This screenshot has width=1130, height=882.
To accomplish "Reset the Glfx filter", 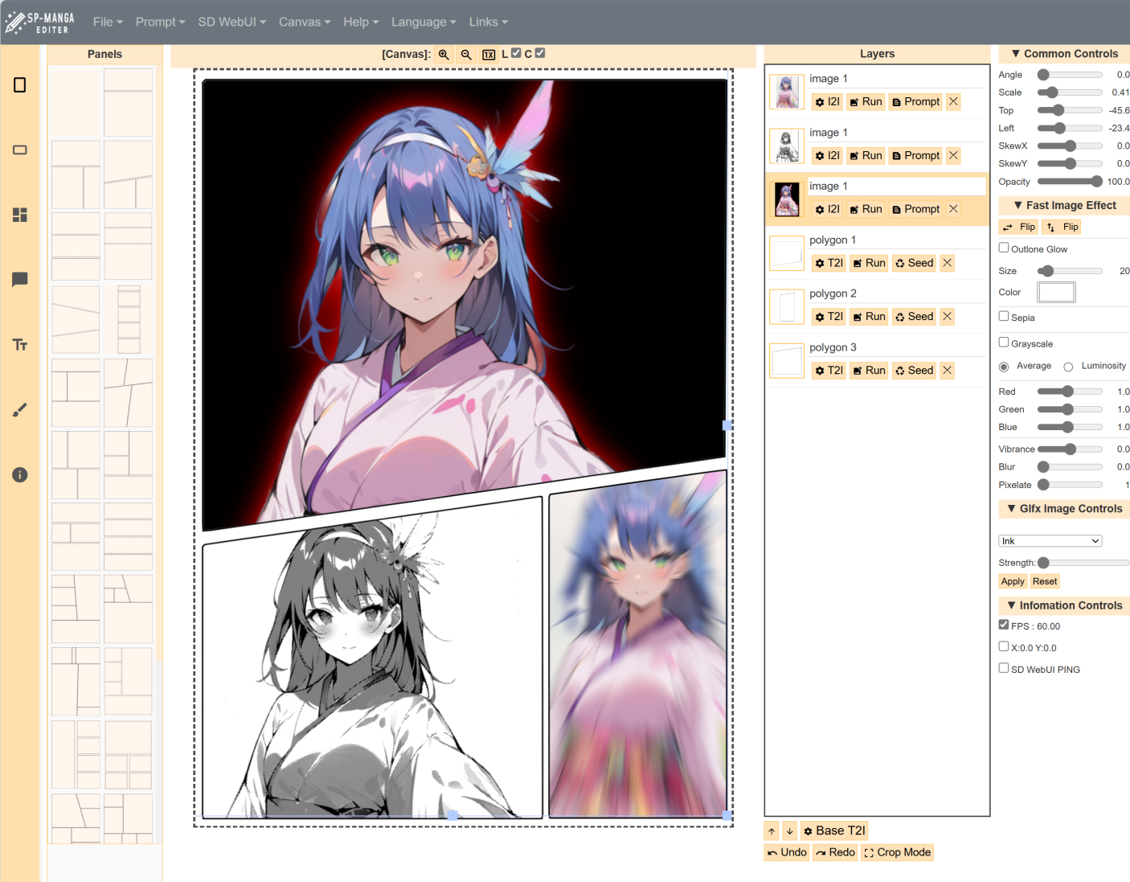I will (1045, 581).
